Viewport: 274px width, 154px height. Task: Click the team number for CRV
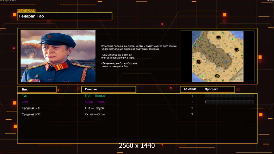[x=192, y=102]
